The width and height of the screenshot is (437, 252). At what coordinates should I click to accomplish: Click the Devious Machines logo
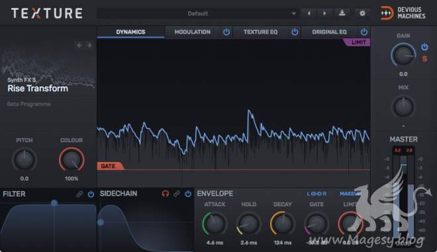coord(403,13)
